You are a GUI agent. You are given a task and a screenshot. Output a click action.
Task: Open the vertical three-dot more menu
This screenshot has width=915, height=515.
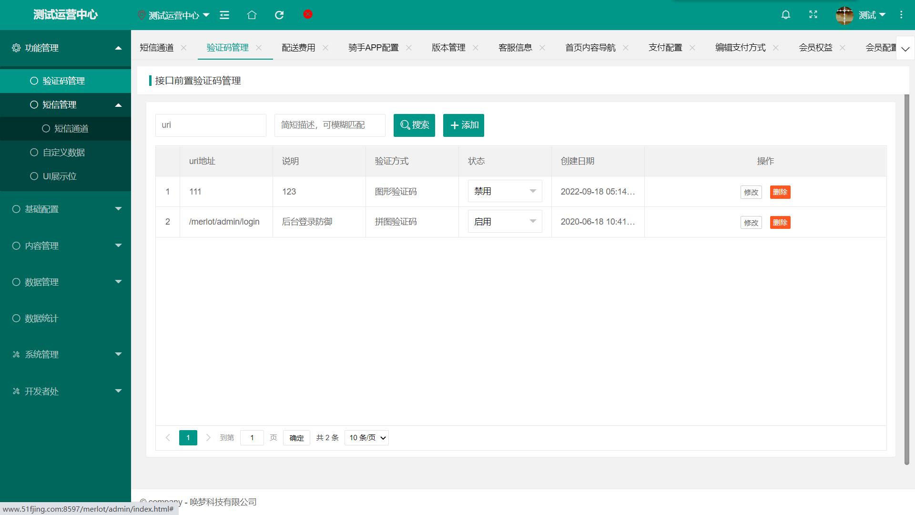(901, 15)
